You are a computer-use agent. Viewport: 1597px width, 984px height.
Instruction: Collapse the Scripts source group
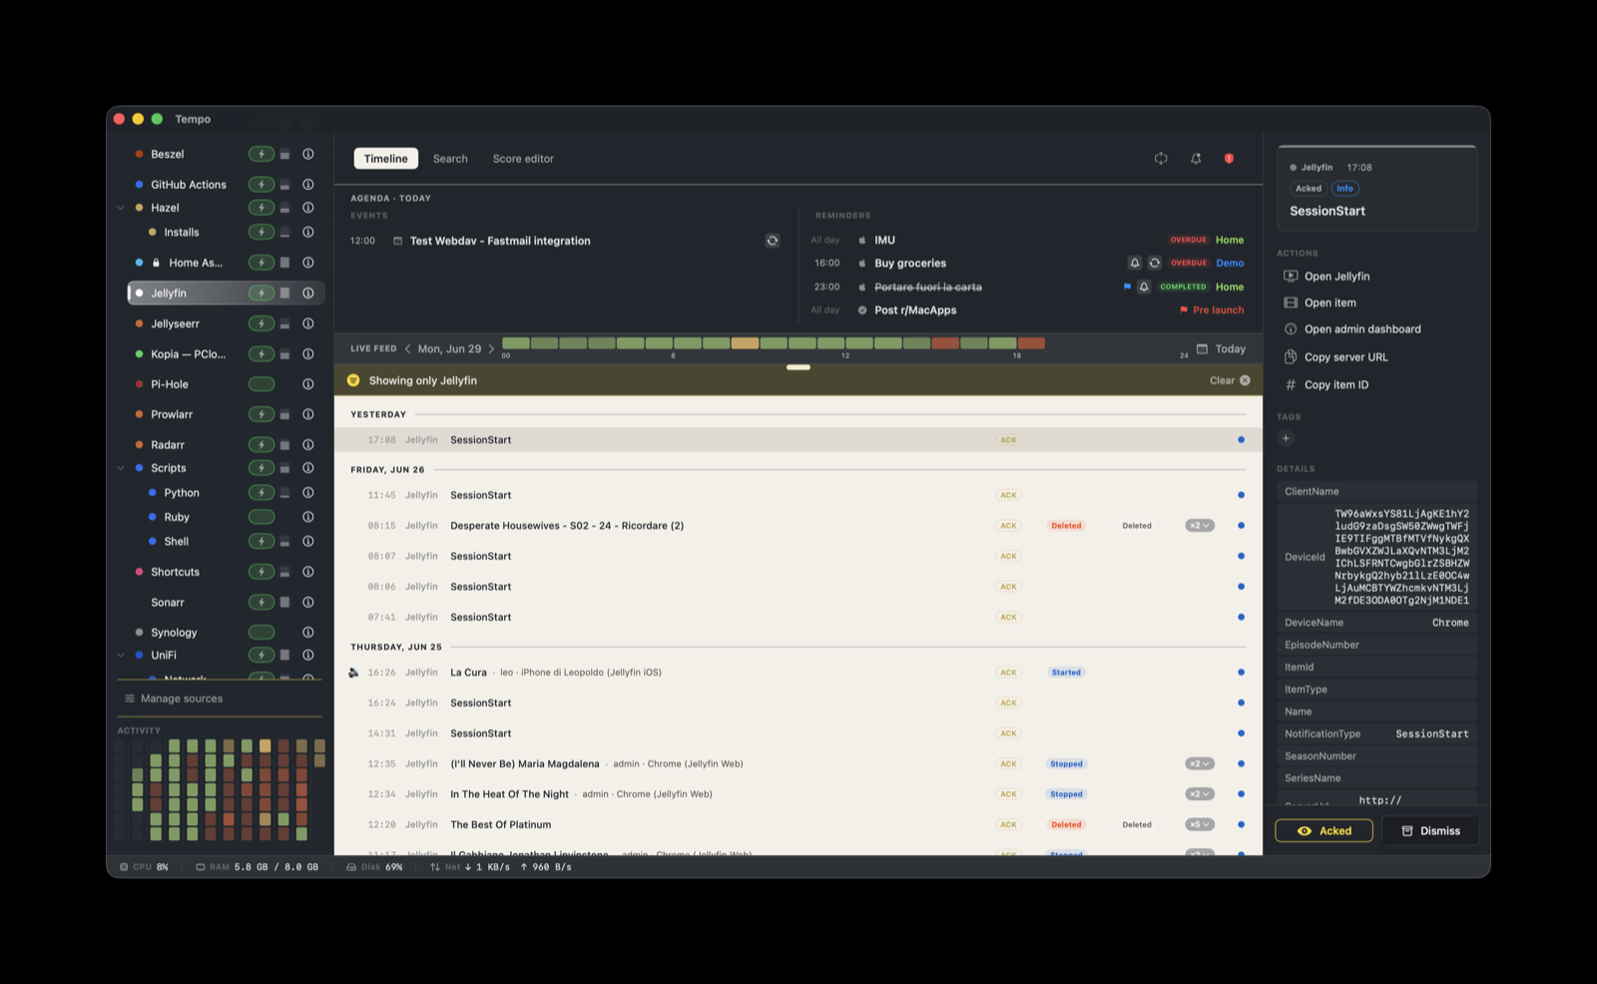121,468
